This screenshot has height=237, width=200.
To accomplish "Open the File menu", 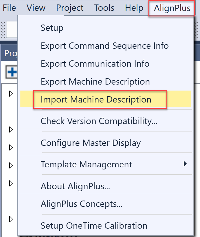I will (9, 8).
